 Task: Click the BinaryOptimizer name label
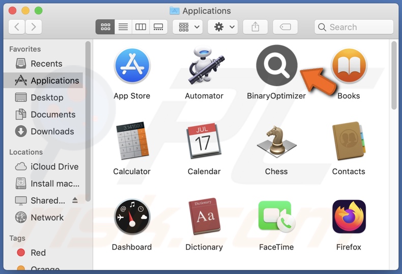276,96
